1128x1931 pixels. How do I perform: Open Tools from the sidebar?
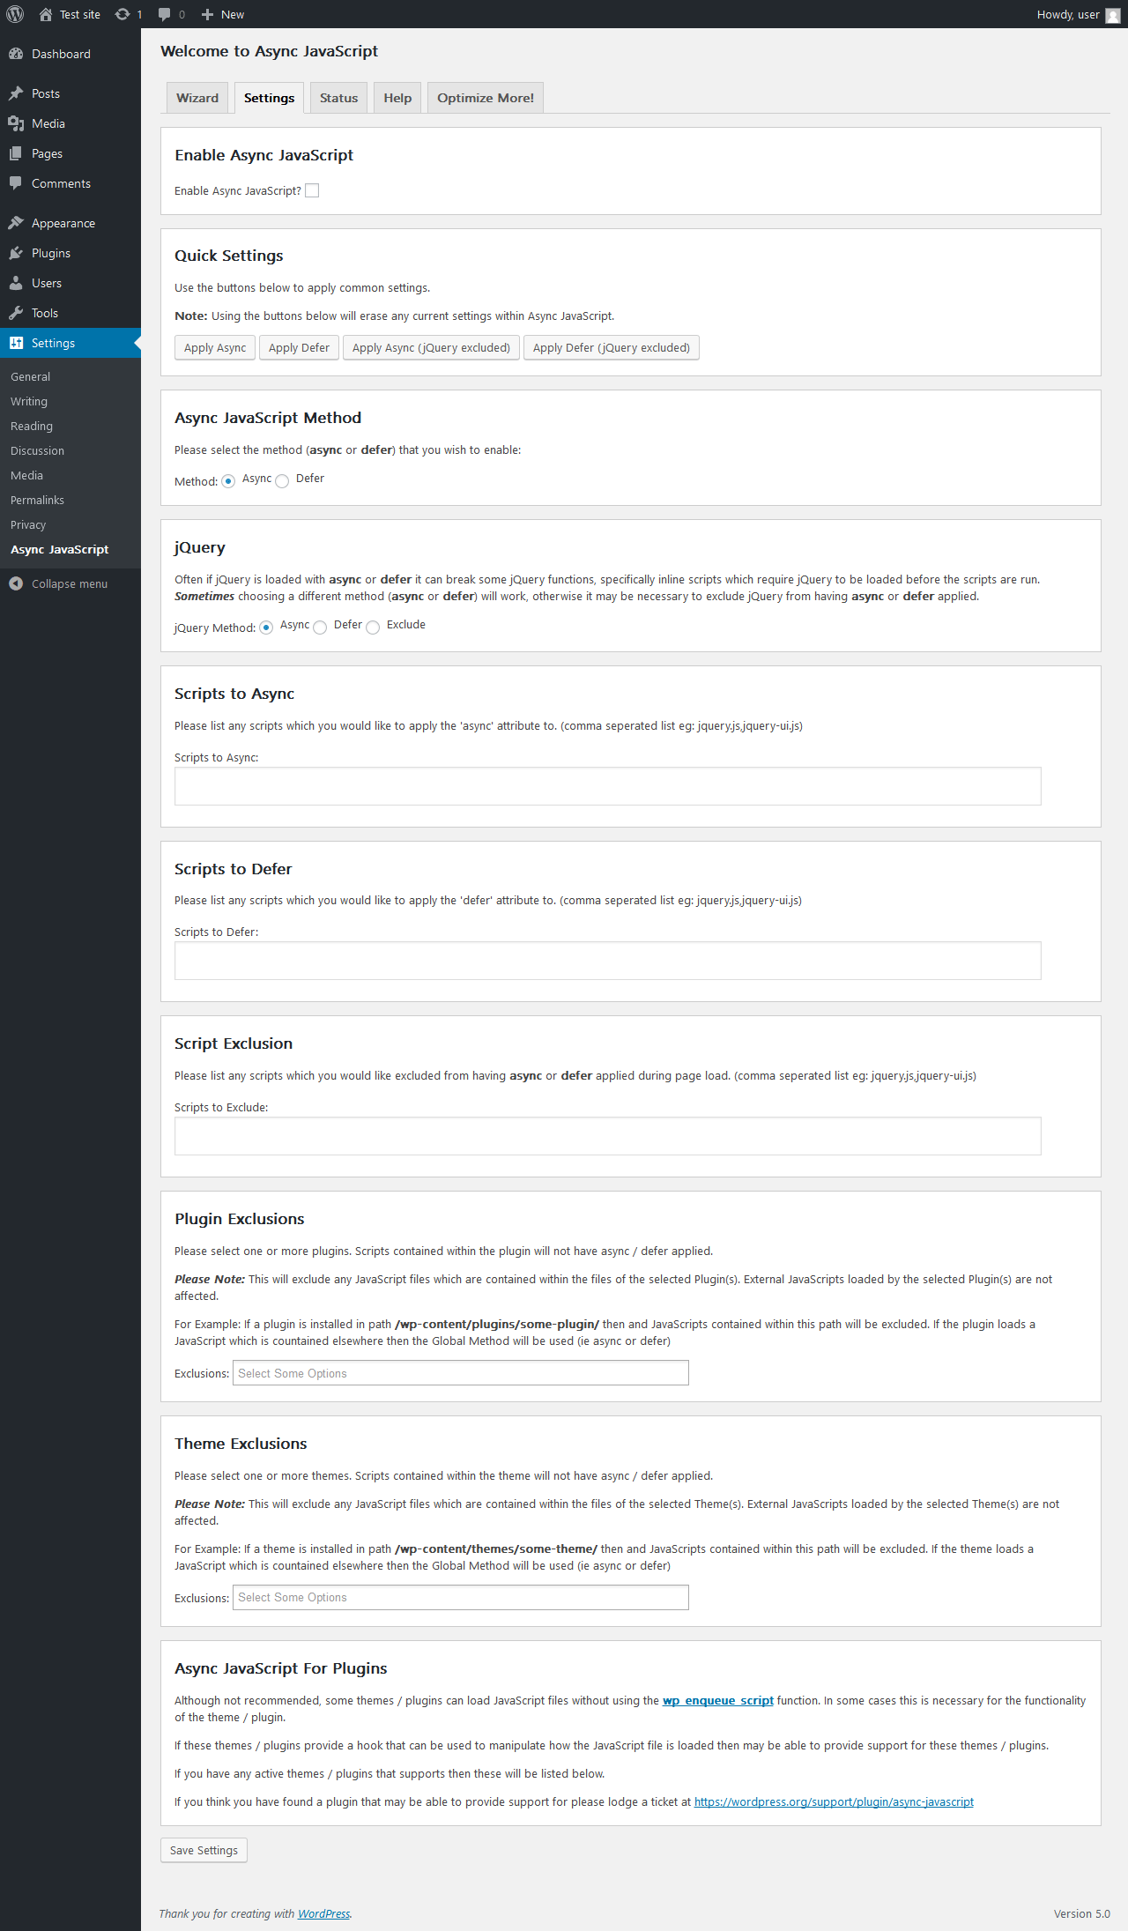click(44, 313)
